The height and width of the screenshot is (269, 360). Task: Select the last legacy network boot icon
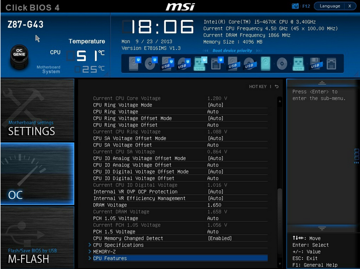tap(331, 64)
